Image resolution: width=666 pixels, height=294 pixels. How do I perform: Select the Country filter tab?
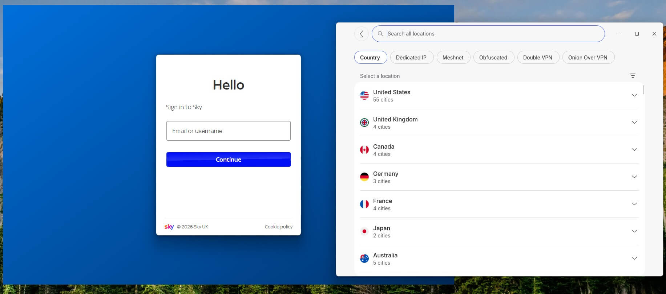click(x=371, y=58)
